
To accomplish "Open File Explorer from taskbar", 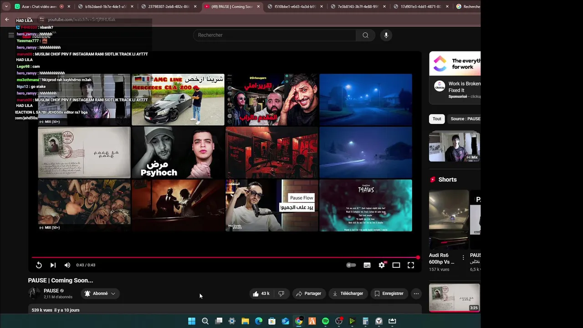I will coord(245,321).
